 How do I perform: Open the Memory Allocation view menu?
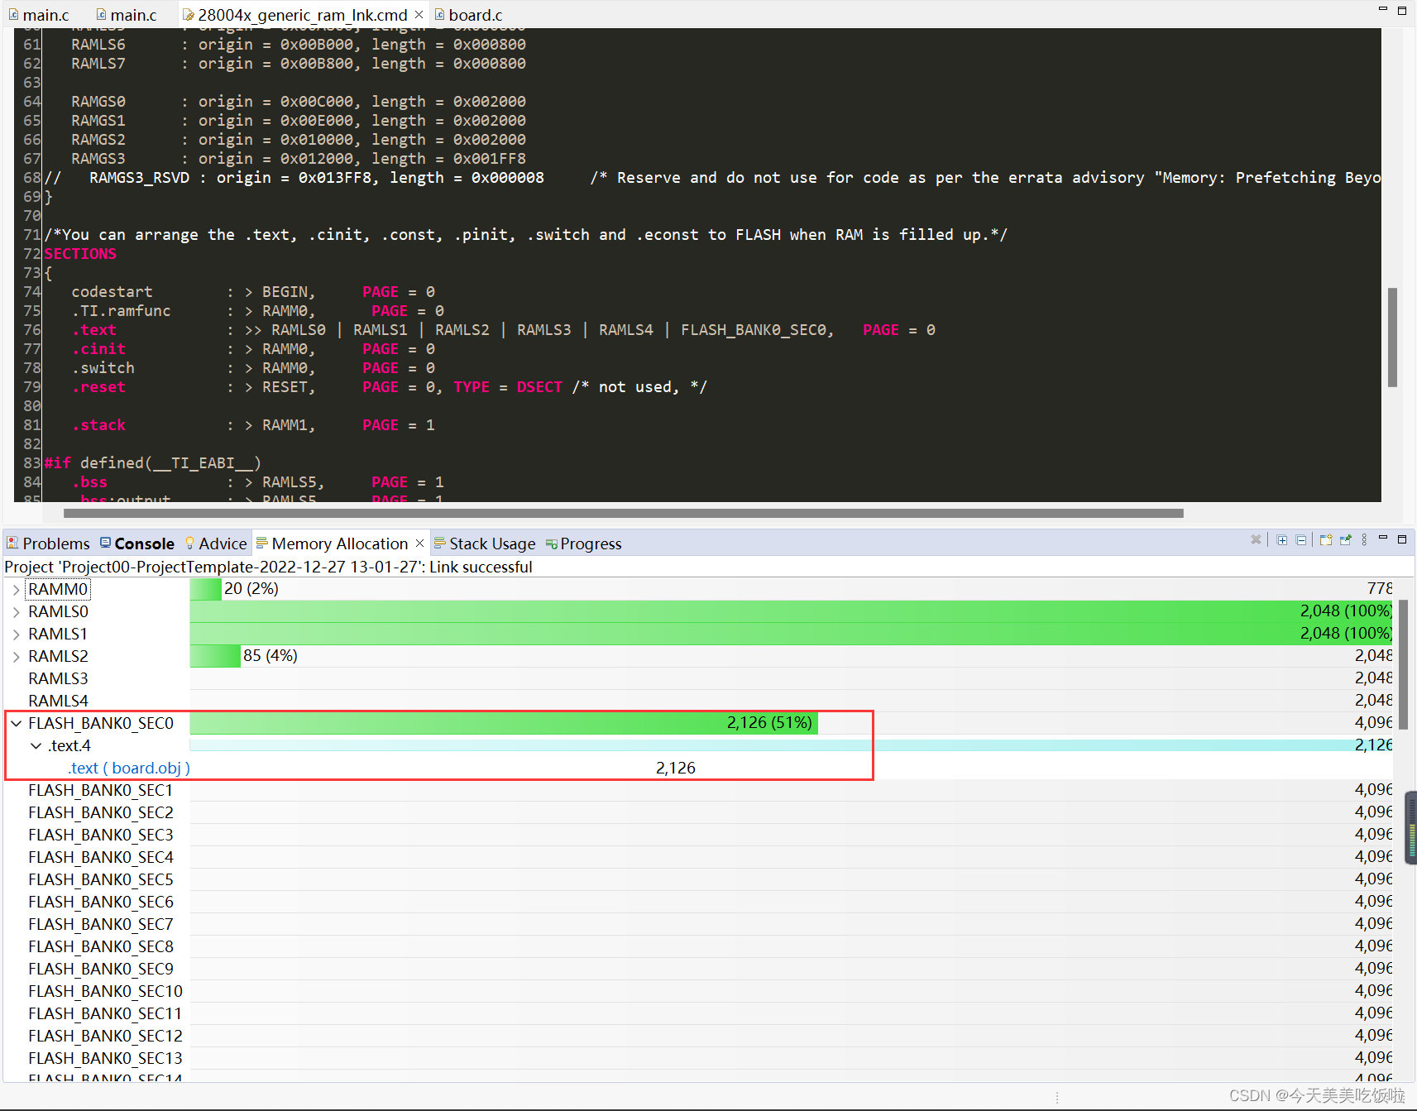(x=1364, y=539)
